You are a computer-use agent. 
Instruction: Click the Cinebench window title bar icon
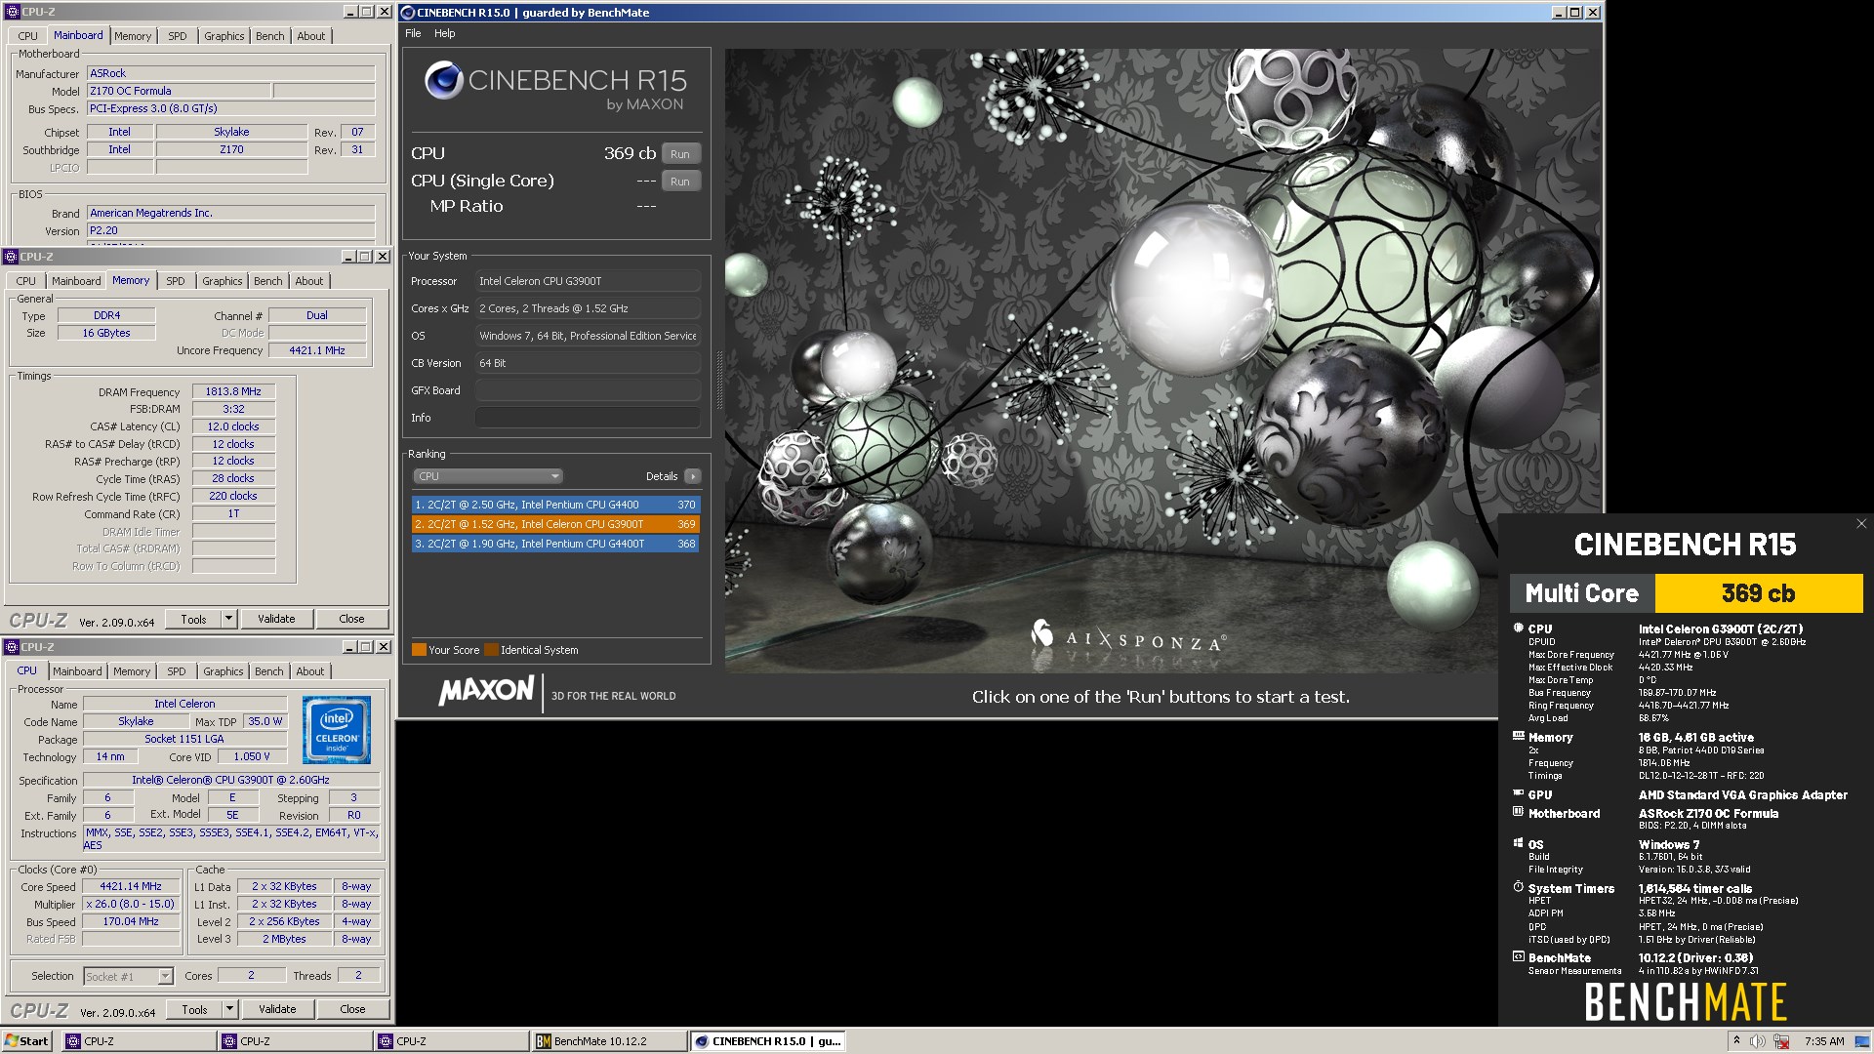pyautogui.click(x=408, y=13)
